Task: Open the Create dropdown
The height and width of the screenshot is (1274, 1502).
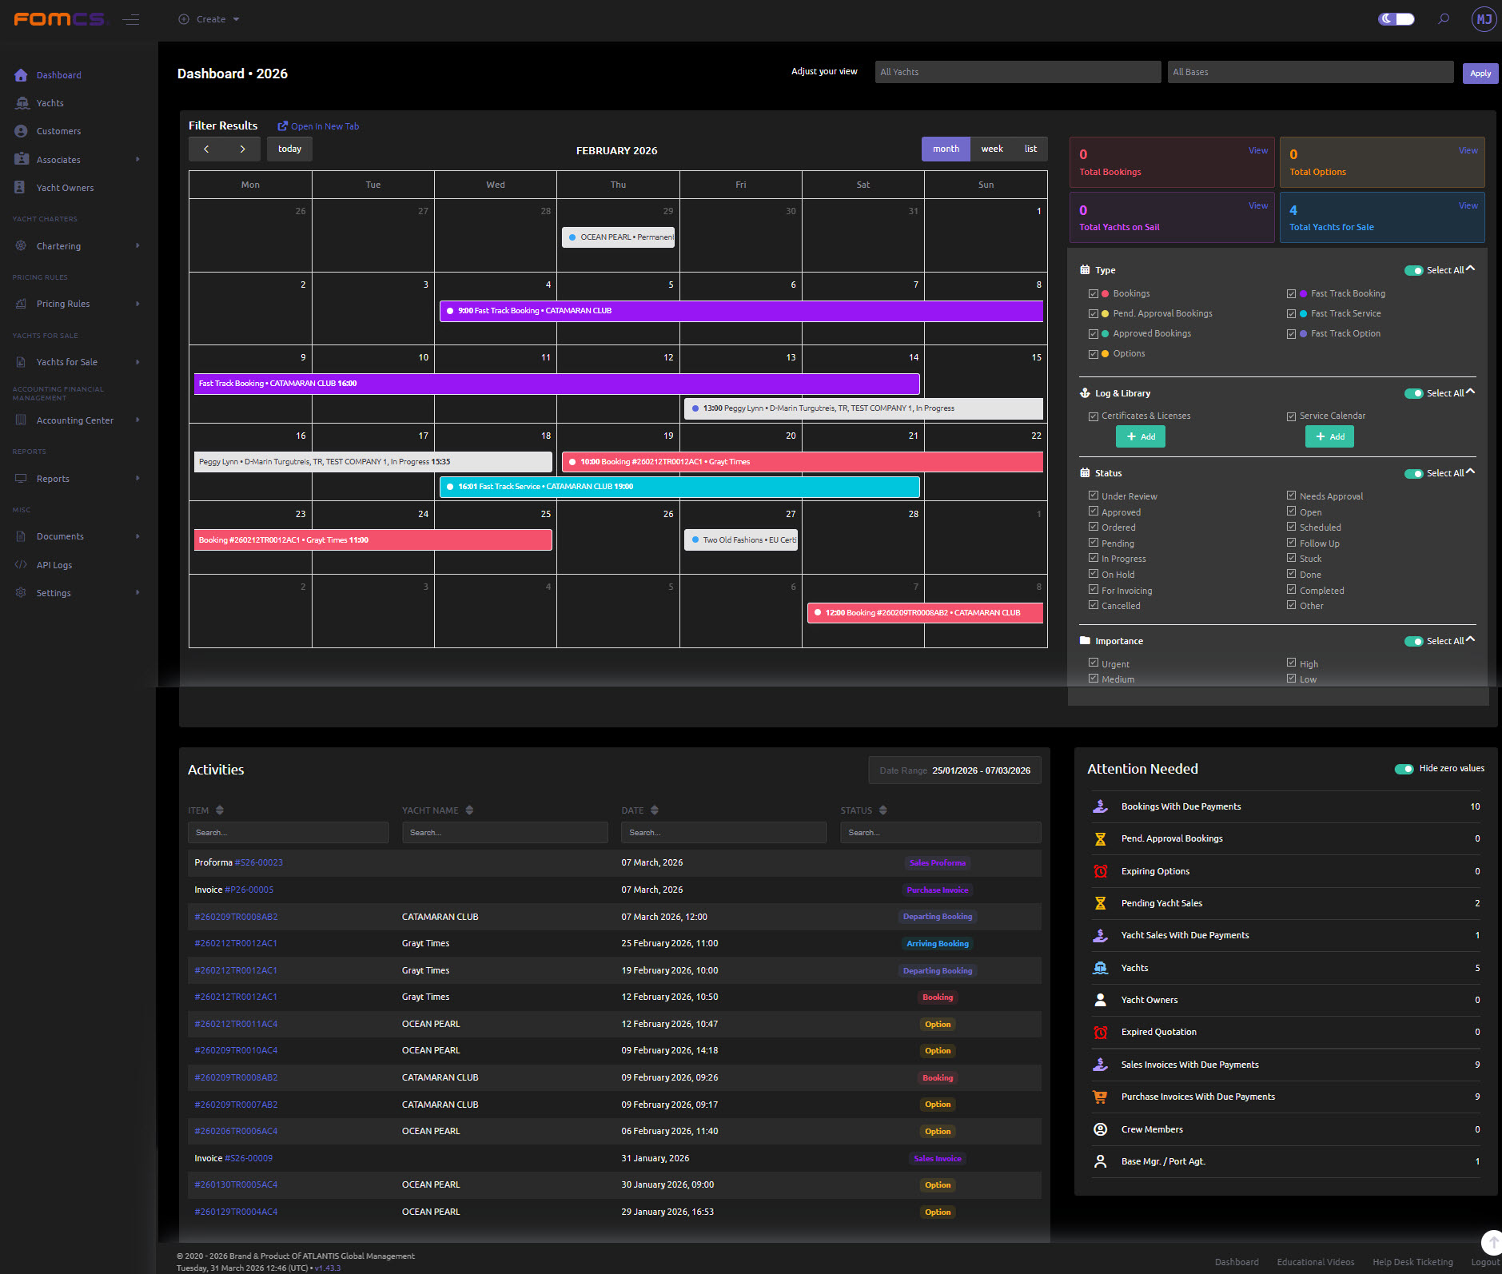Action: [209, 19]
